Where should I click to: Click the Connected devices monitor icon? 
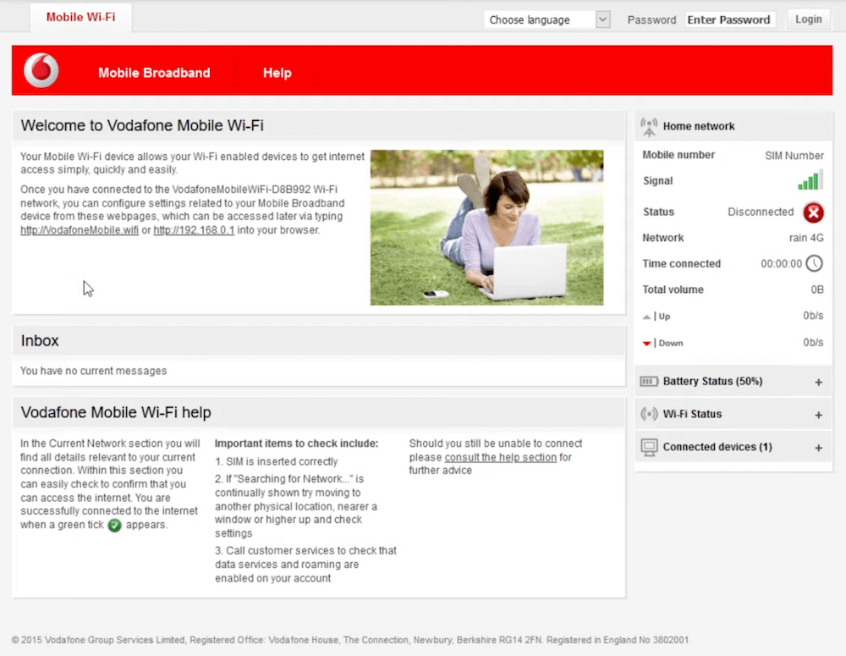click(649, 447)
